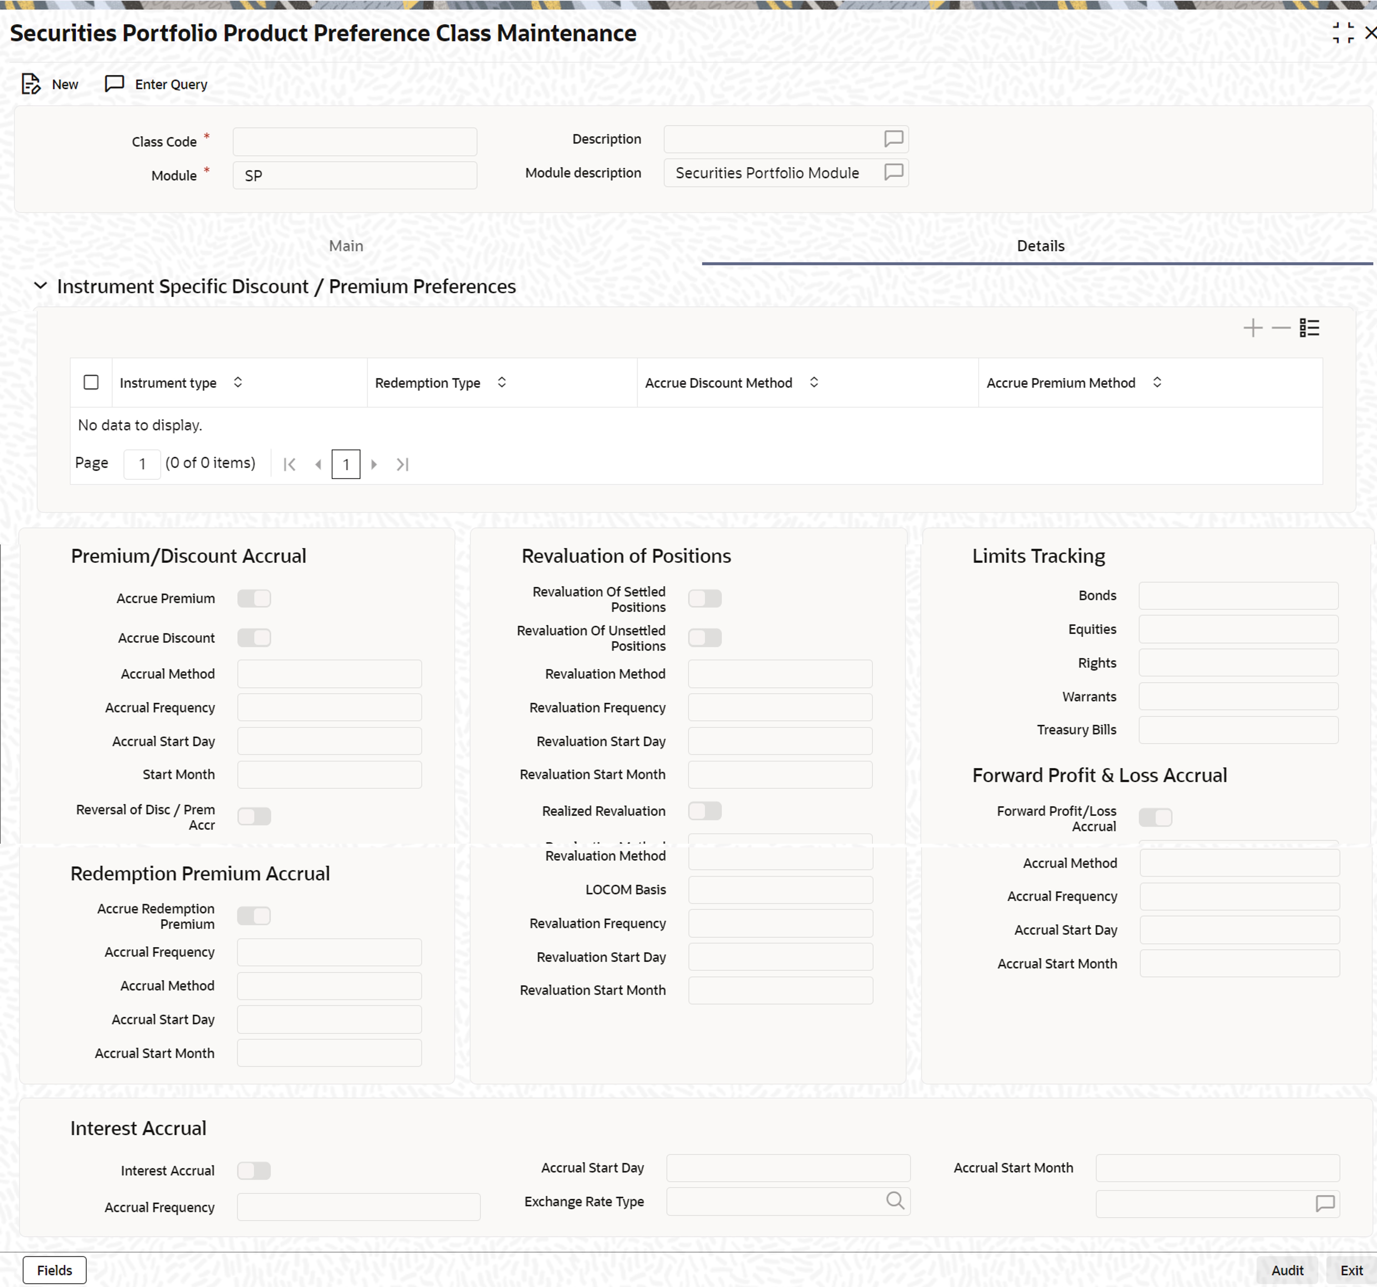Click into the Class Code field
This screenshot has height=1287, width=1377.
coord(355,142)
